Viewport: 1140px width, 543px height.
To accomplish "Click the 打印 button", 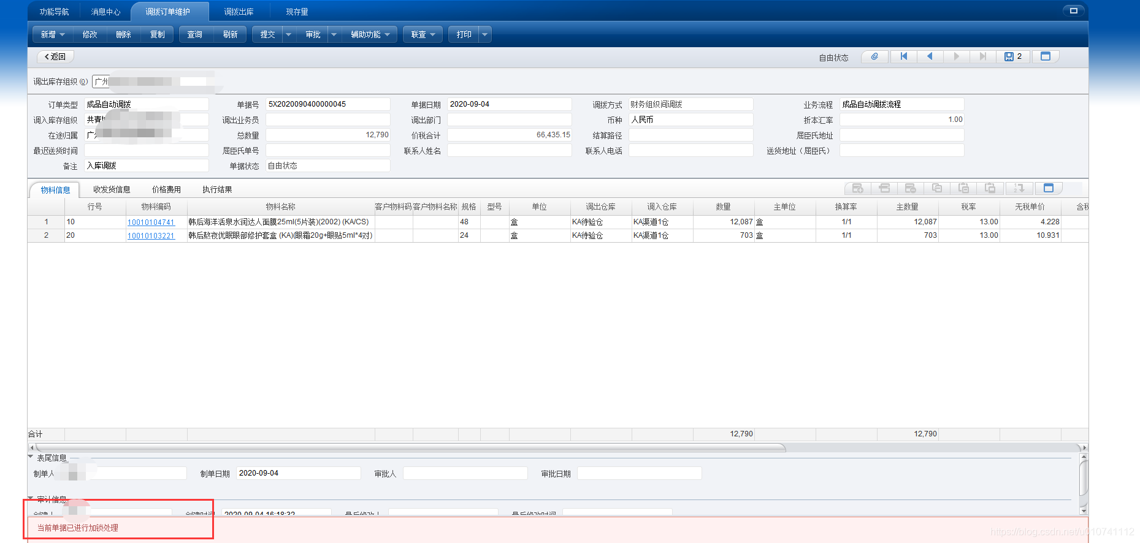I will pos(464,35).
